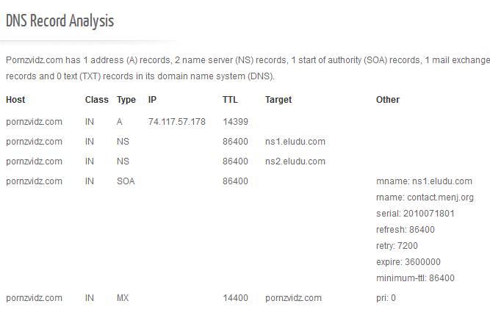Select the pri: 0 value

pyautogui.click(x=386, y=298)
